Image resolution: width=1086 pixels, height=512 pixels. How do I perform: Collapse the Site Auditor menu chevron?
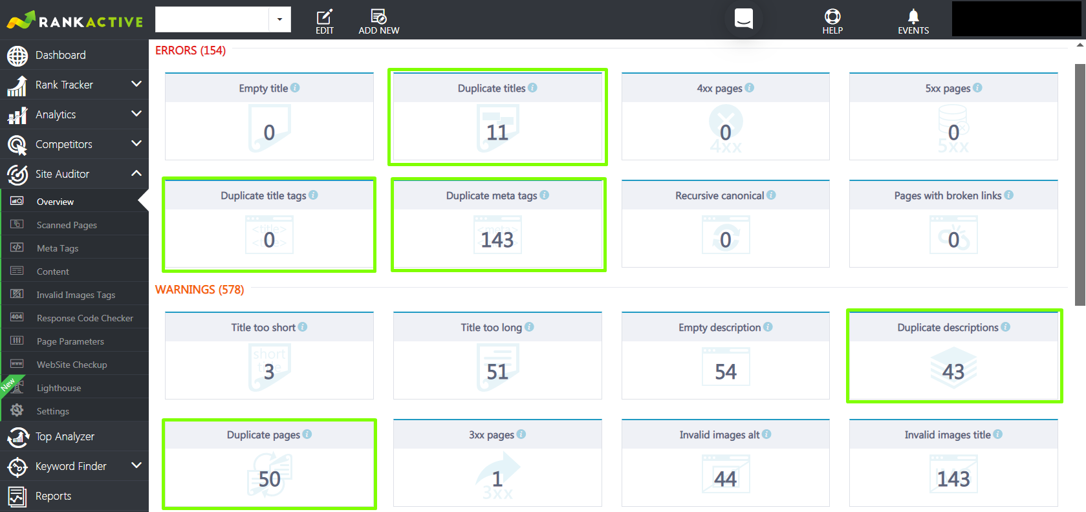[x=136, y=173]
